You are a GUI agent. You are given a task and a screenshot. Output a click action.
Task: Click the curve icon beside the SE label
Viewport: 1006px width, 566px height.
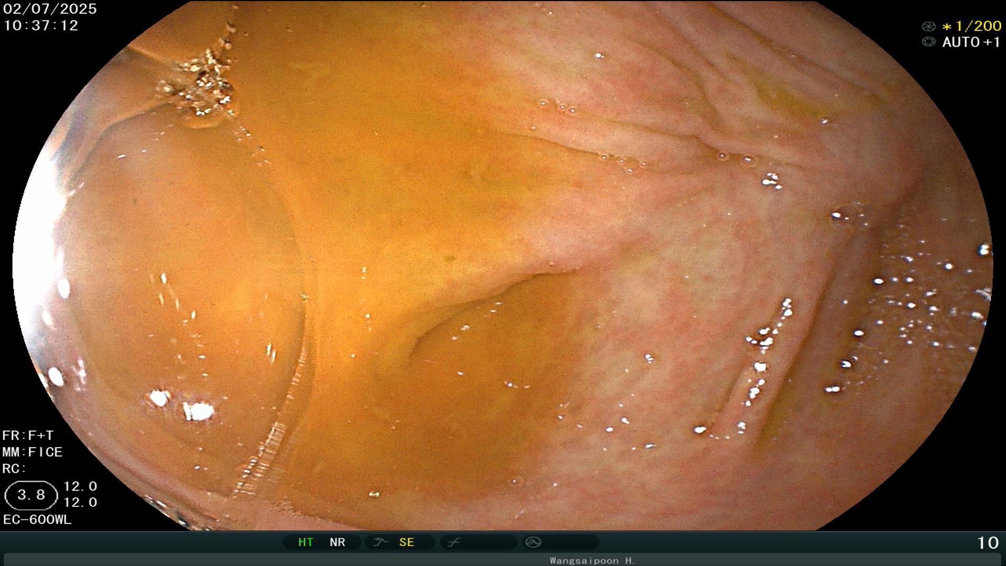pos(380,542)
